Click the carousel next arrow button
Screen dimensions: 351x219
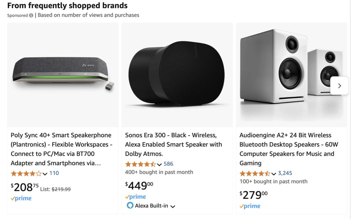point(339,86)
